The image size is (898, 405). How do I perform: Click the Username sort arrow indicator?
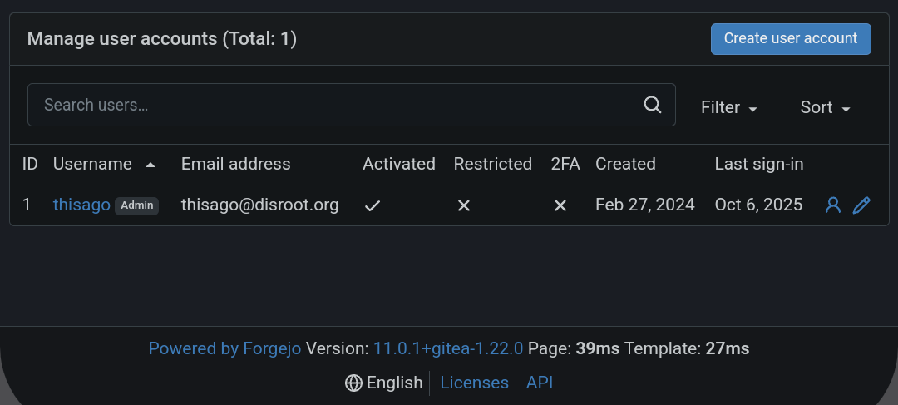pyautogui.click(x=150, y=165)
